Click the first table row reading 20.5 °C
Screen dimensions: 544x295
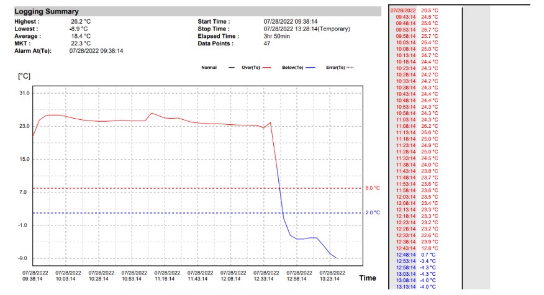414,11
